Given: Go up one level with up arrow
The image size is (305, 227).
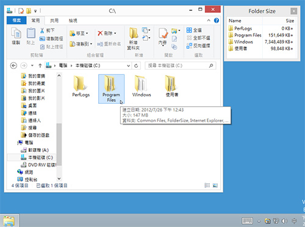Looking at the screenshot, I should [x=40, y=66].
